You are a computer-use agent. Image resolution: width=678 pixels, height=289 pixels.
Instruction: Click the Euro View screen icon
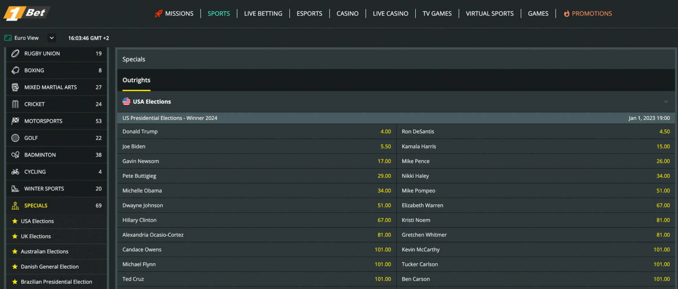click(8, 38)
